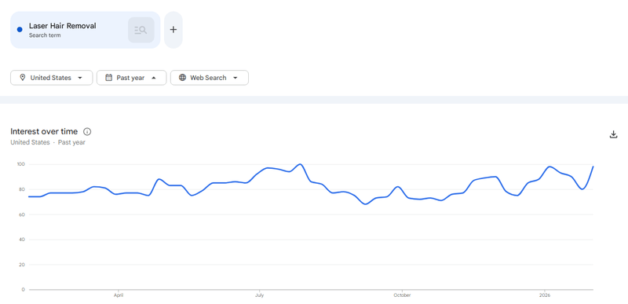This screenshot has height=304, width=628.
Task: Click the 100 value on y-axis
Action: [21, 164]
